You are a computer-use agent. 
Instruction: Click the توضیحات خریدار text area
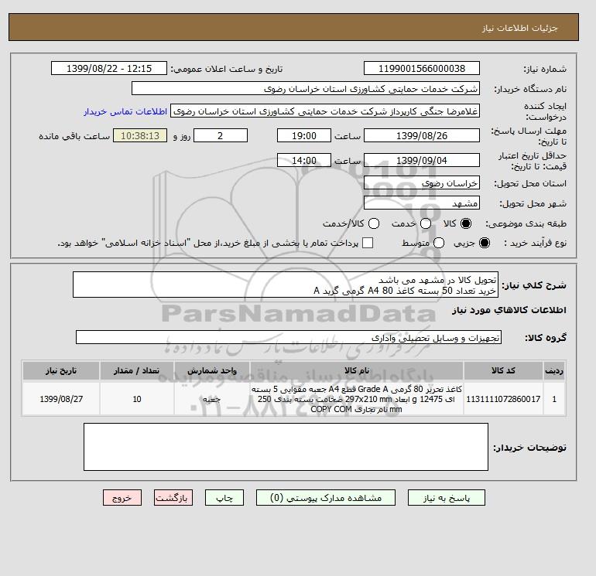tap(286, 447)
